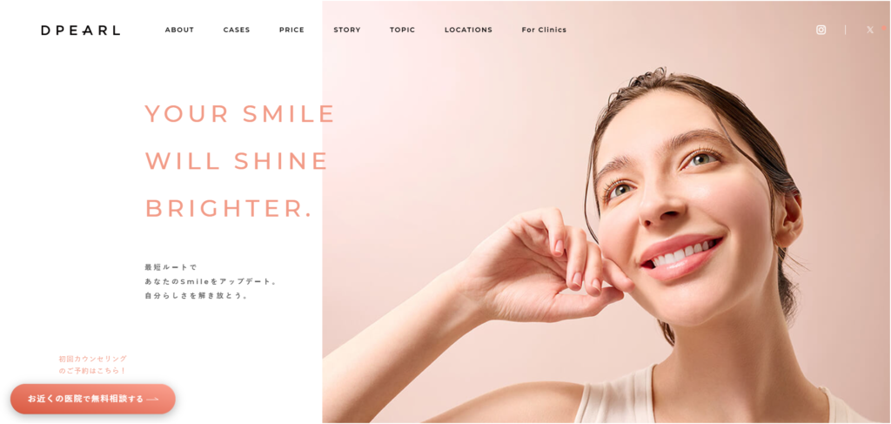Click the 自分らしさを解き放とう text line
891x424 pixels.
[197, 296]
